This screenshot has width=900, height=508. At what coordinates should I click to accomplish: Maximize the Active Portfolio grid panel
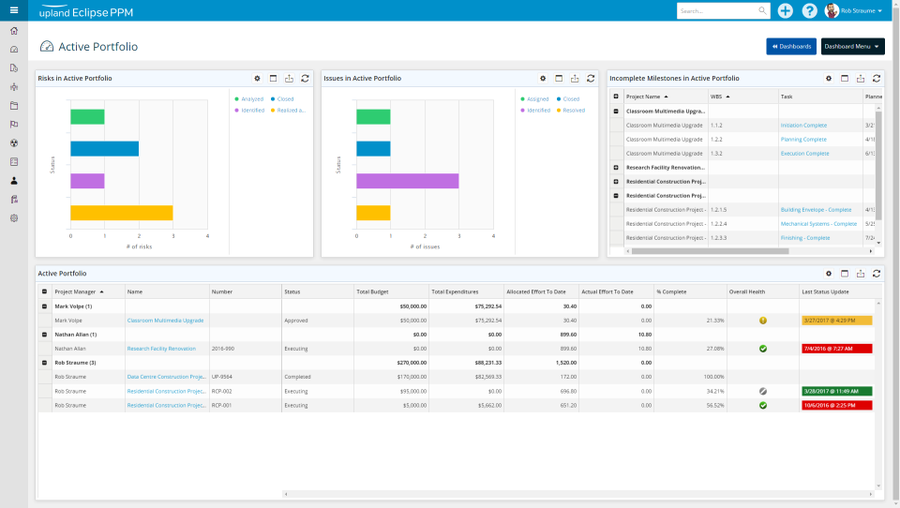point(844,274)
